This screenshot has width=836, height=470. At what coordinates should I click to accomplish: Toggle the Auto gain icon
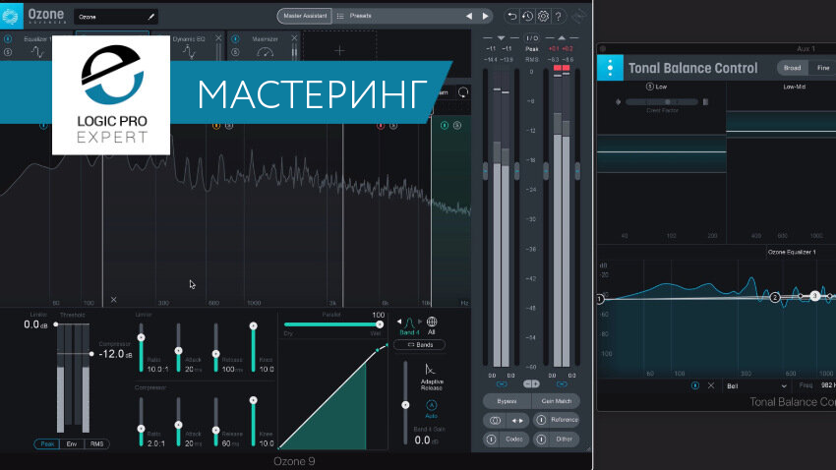[x=432, y=405]
